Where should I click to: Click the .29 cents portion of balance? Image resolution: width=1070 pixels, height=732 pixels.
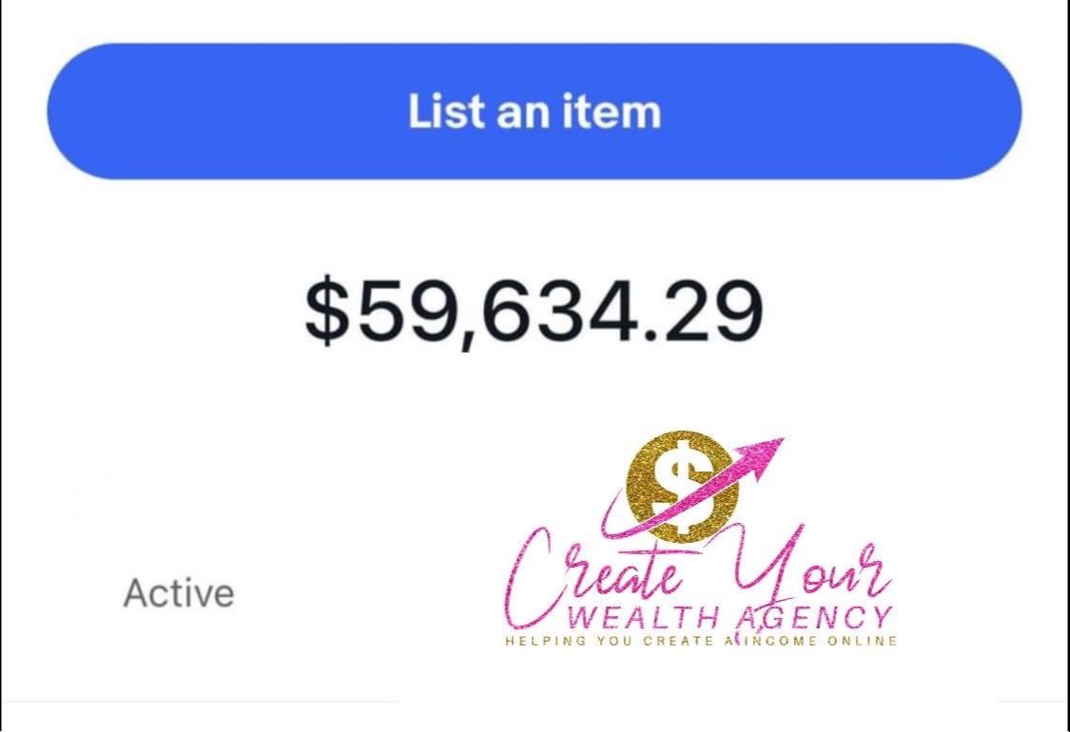703,311
